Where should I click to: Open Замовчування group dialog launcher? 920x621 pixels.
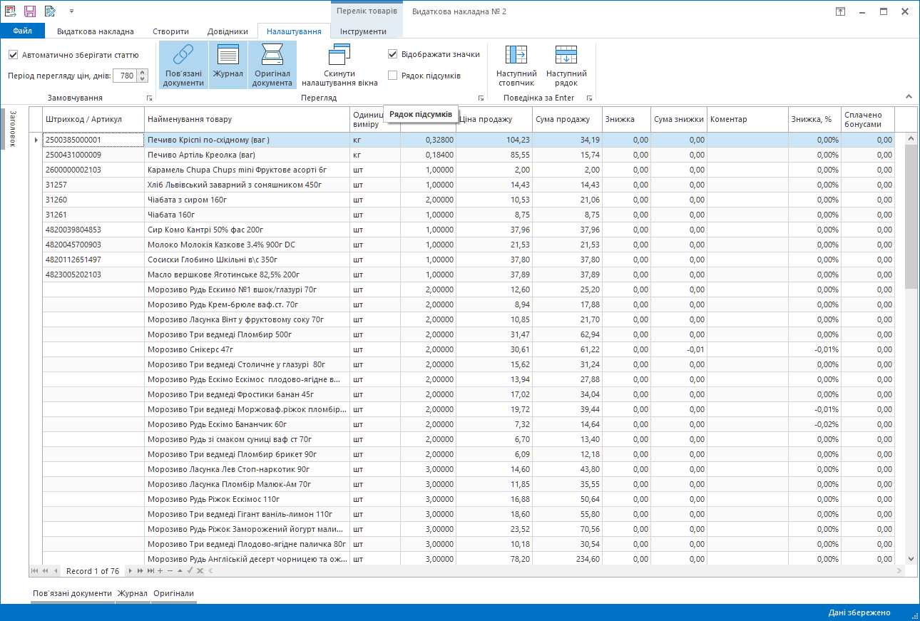pyautogui.click(x=149, y=98)
